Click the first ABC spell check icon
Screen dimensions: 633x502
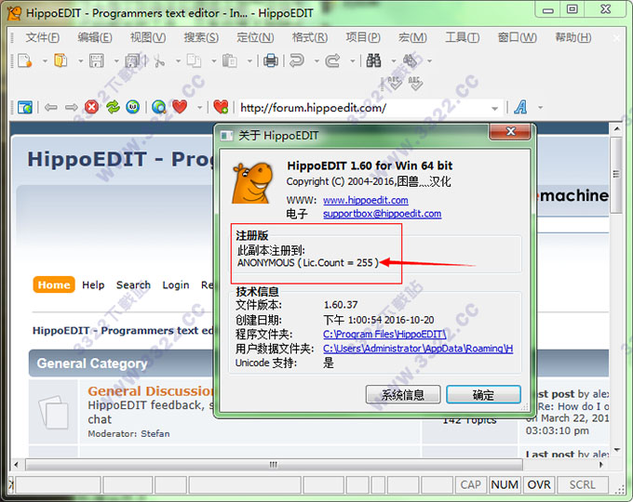click(395, 84)
